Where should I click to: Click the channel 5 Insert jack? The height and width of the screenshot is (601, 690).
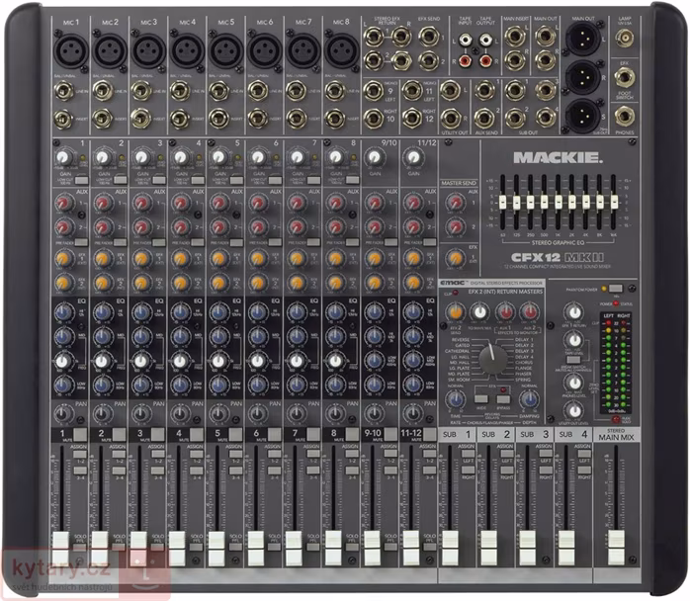[218, 119]
